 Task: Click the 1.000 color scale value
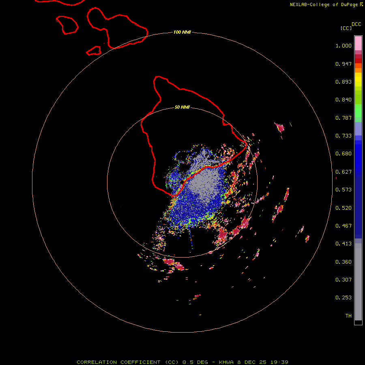click(x=344, y=45)
